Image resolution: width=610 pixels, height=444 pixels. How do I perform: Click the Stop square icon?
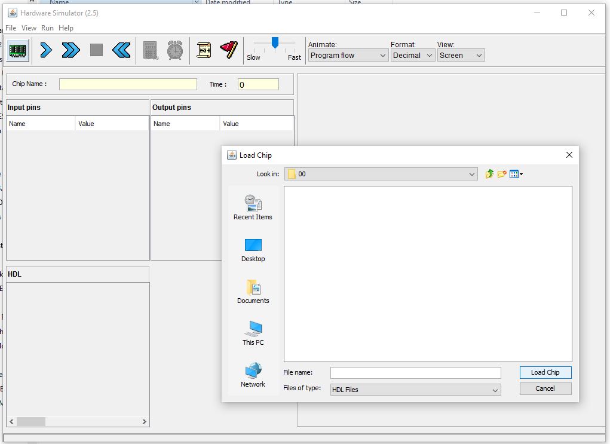coord(96,50)
